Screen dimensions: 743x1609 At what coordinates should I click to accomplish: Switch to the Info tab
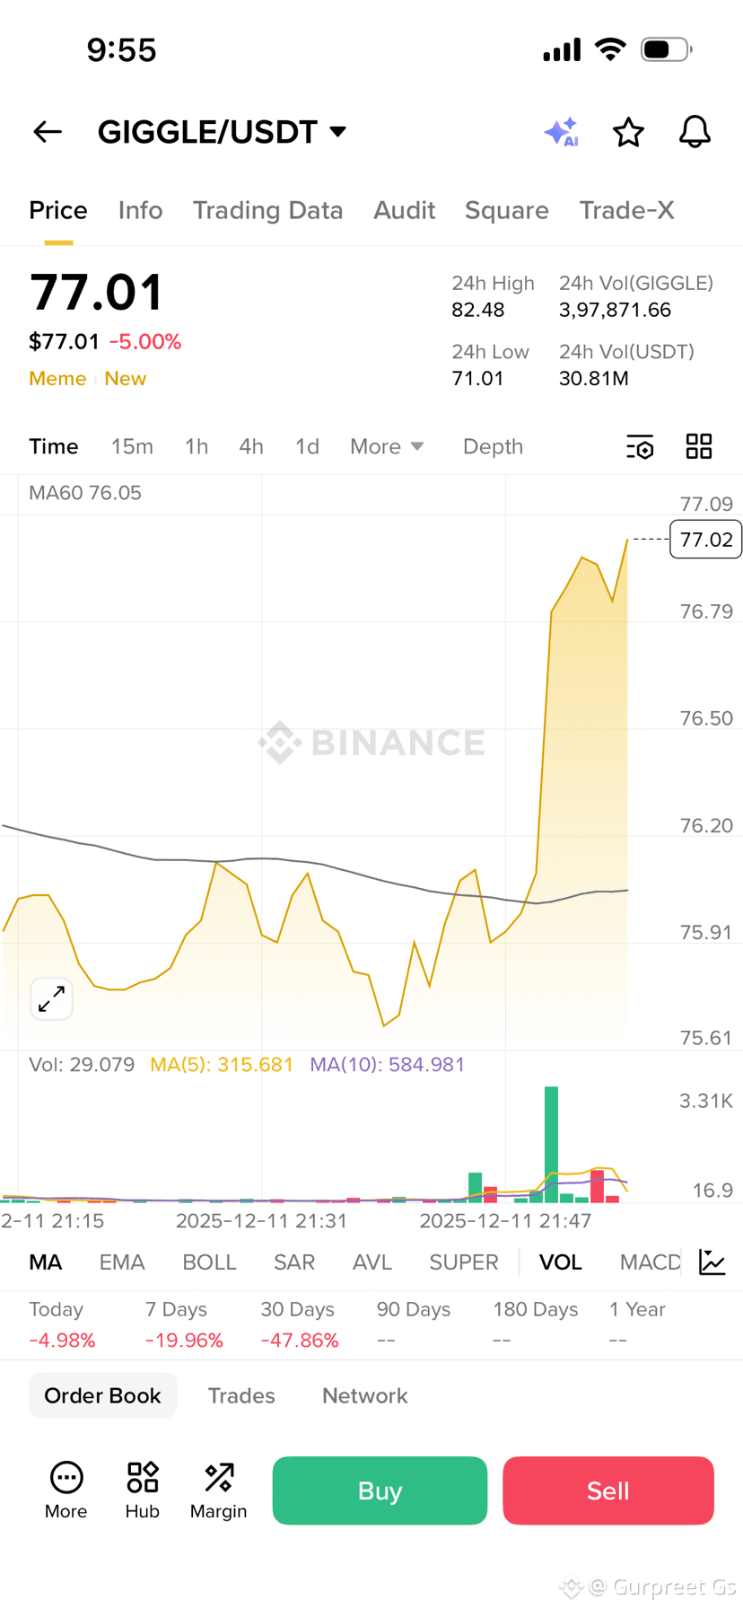[x=140, y=210]
